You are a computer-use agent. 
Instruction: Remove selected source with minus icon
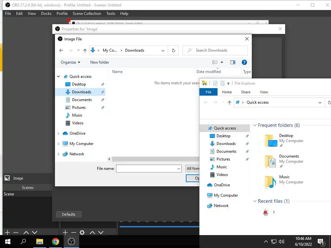click(74, 232)
